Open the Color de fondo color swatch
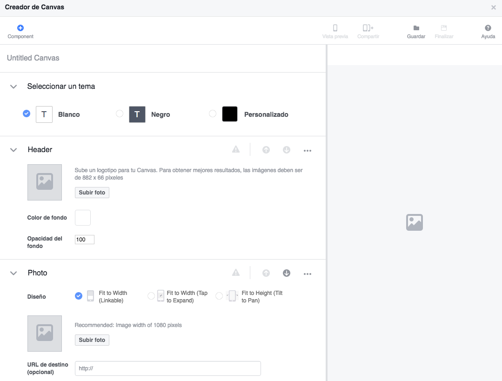This screenshot has width=502, height=381. [82, 217]
